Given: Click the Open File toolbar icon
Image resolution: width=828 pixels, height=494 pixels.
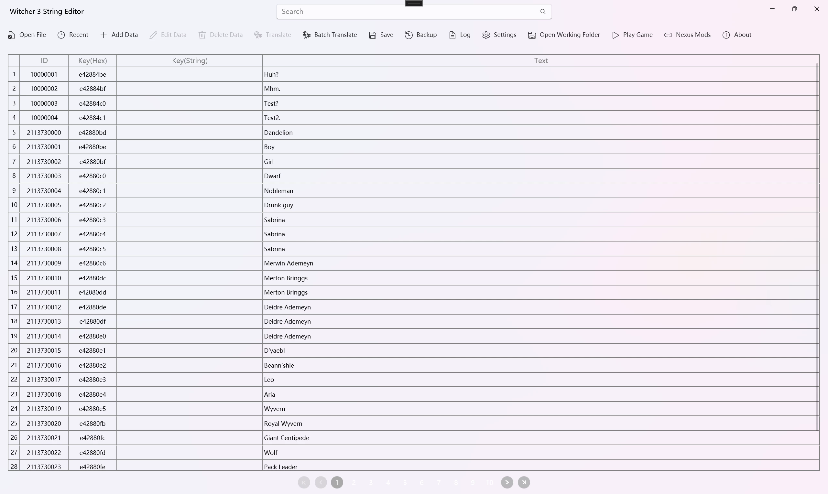Looking at the screenshot, I should (x=11, y=35).
